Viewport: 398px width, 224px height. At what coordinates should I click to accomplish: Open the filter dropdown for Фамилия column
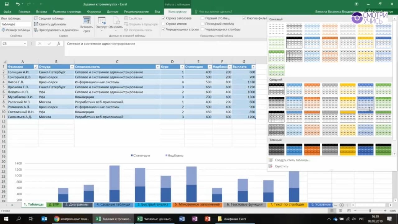(36, 67)
